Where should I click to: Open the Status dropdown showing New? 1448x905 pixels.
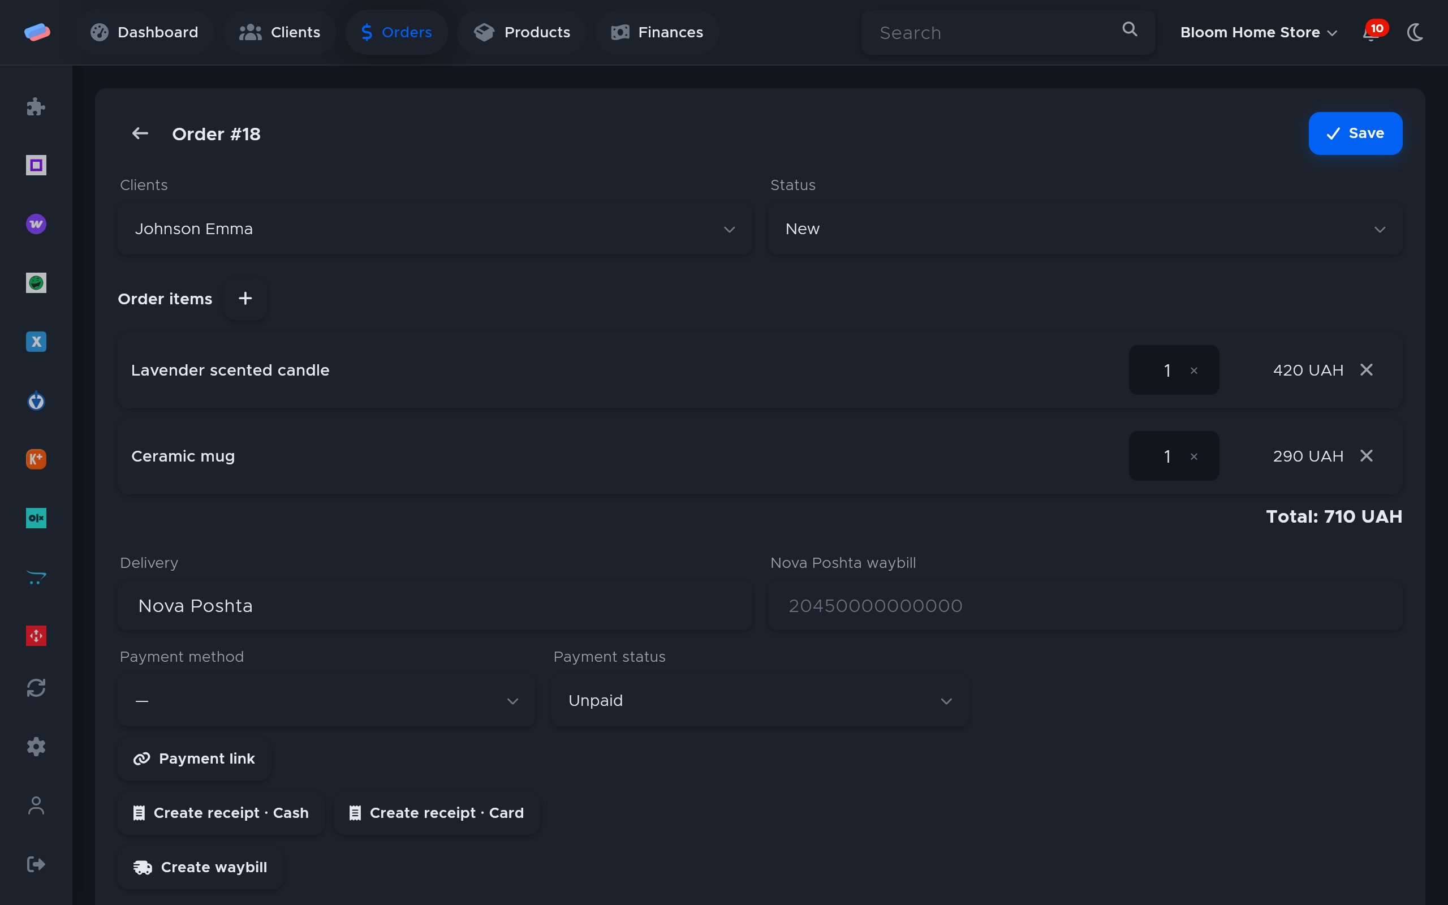(1085, 229)
